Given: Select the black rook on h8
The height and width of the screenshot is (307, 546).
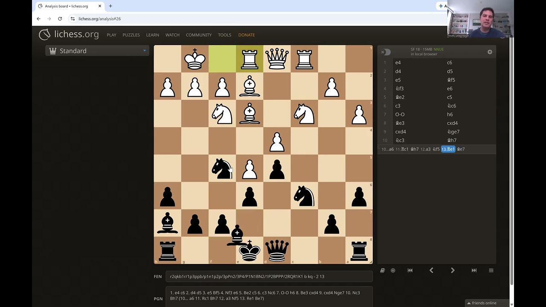Looking at the screenshot, I should click(168, 250).
